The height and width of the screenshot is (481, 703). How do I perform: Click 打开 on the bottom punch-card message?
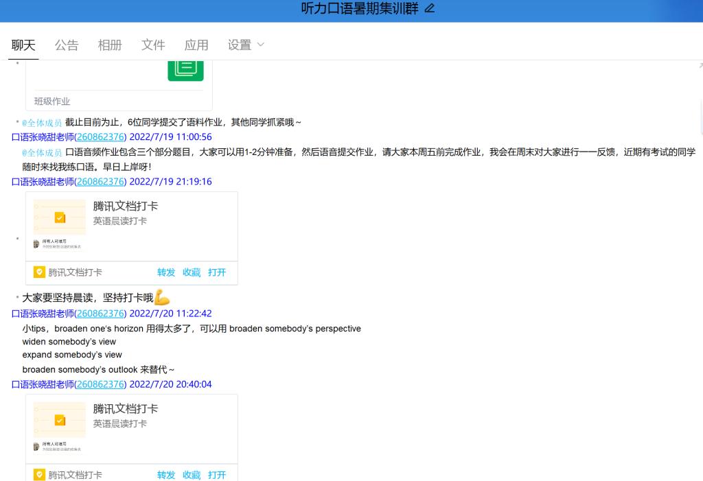click(217, 475)
